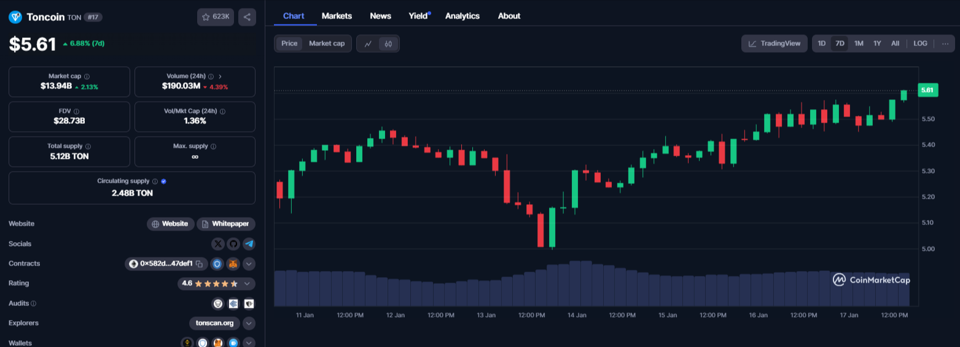This screenshot has width=960, height=347.
Task: Click the green 5.61 price tag on axis
Action: [927, 91]
